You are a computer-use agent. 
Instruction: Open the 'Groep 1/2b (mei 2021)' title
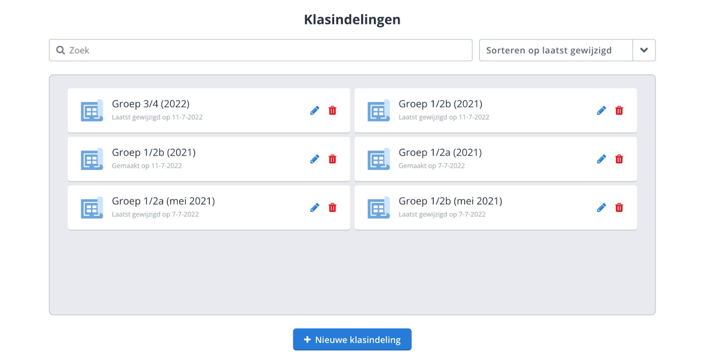450,201
